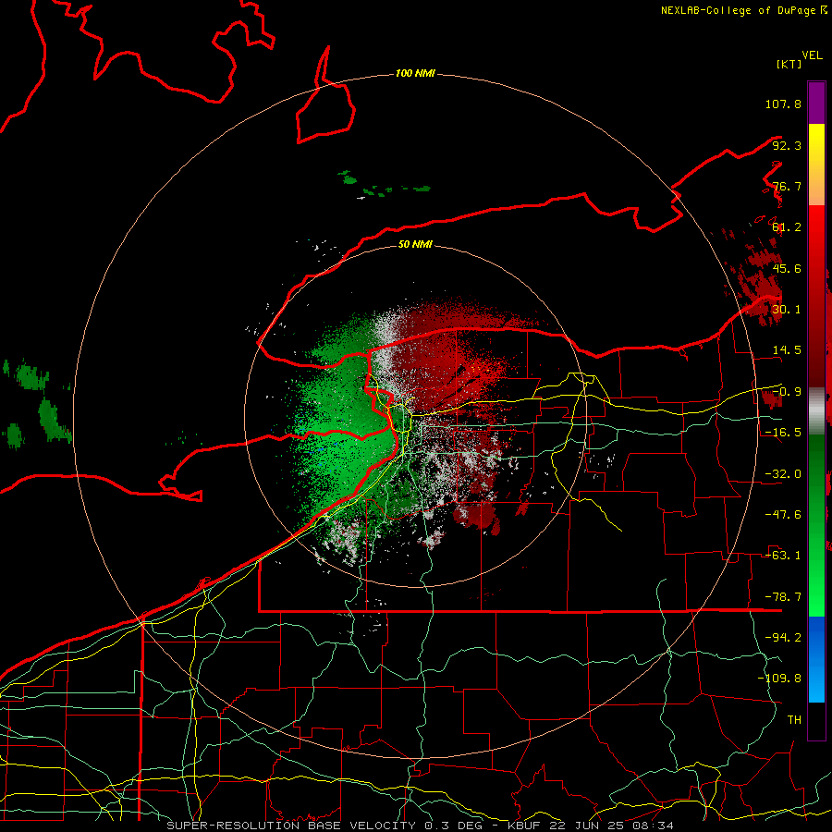
Task: Click the TH label on the legend
Action: point(794,720)
